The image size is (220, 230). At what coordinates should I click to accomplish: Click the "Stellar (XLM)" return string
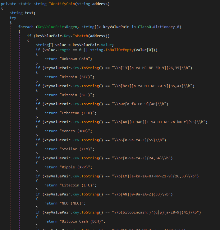pos(77,149)
